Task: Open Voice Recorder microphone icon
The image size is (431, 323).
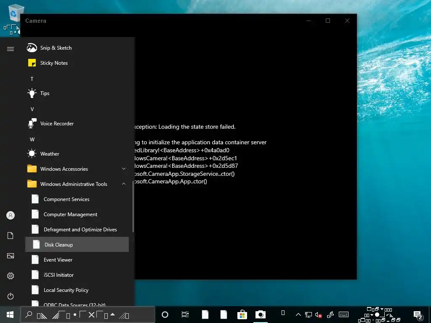Action: tap(32, 124)
